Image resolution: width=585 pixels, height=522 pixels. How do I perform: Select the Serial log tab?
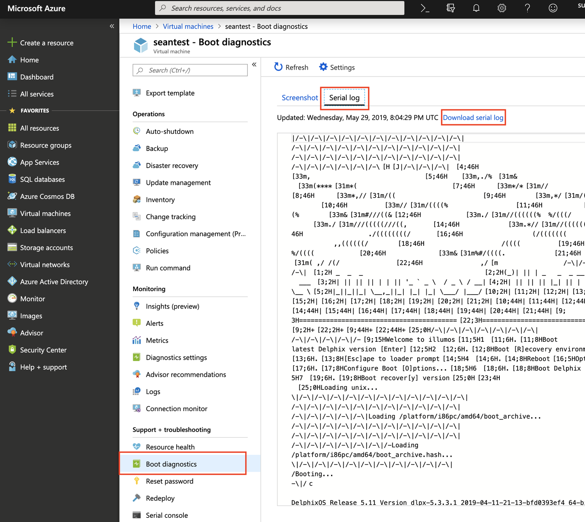tap(344, 98)
